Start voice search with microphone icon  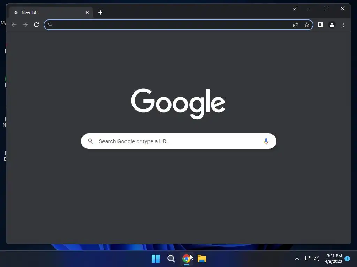pos(266,141)
